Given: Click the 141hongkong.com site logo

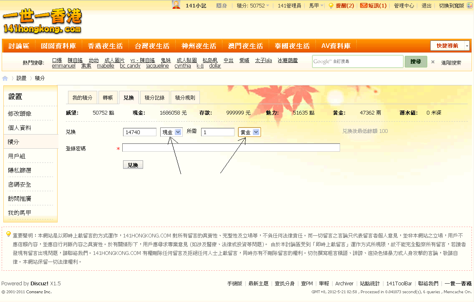Looking at the screenshot, I should (x=42, y=21).
